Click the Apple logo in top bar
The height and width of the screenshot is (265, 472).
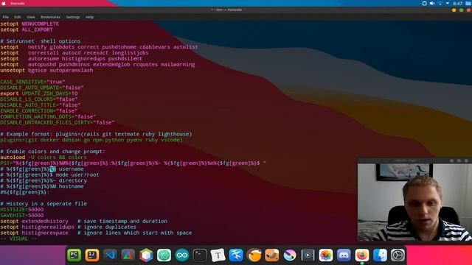pyautogui.click(x=4, y=3)
